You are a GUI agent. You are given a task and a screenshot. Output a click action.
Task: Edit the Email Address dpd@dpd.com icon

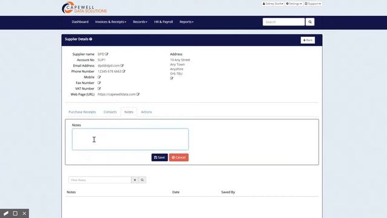[122, 66]
